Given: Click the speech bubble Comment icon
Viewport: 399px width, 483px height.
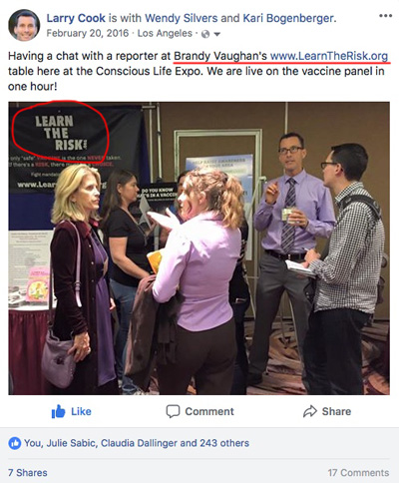Looking at the screenshot, I should click(x=173, y=411).
